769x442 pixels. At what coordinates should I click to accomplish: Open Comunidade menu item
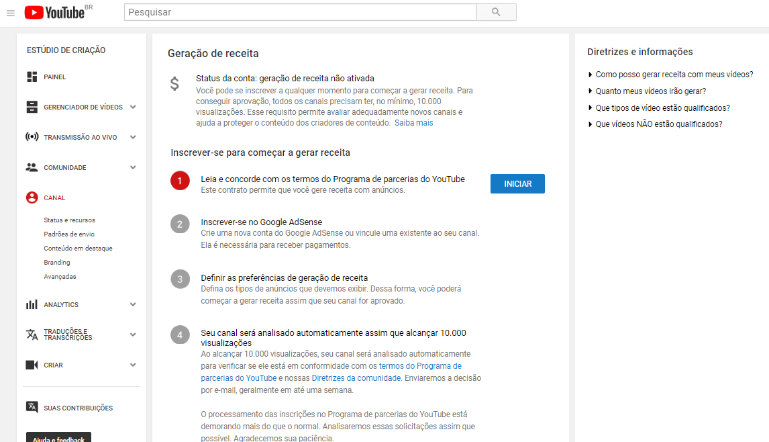click(x=64, y=168)
